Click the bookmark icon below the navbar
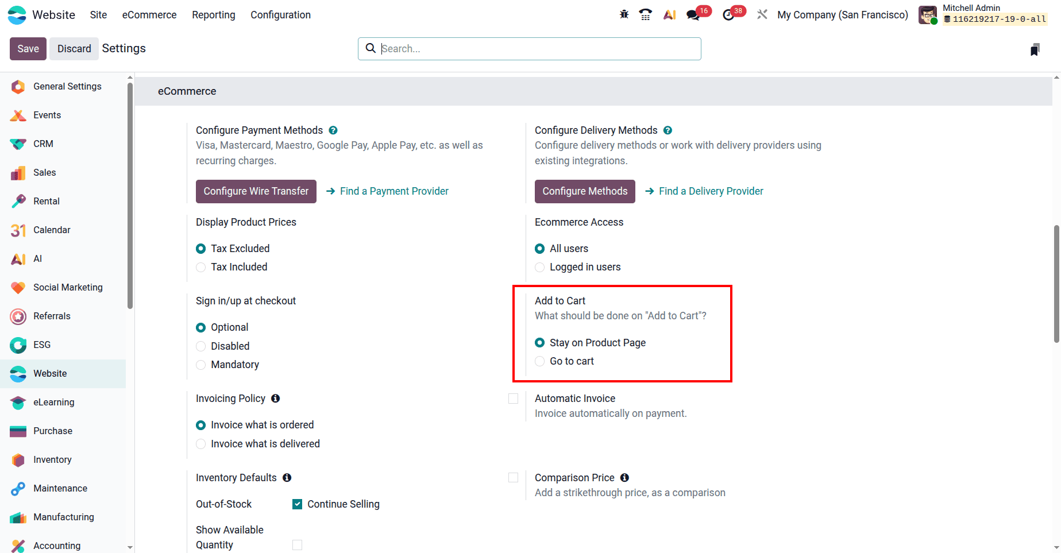1061x553 pixels. (x=1035, y=49)
